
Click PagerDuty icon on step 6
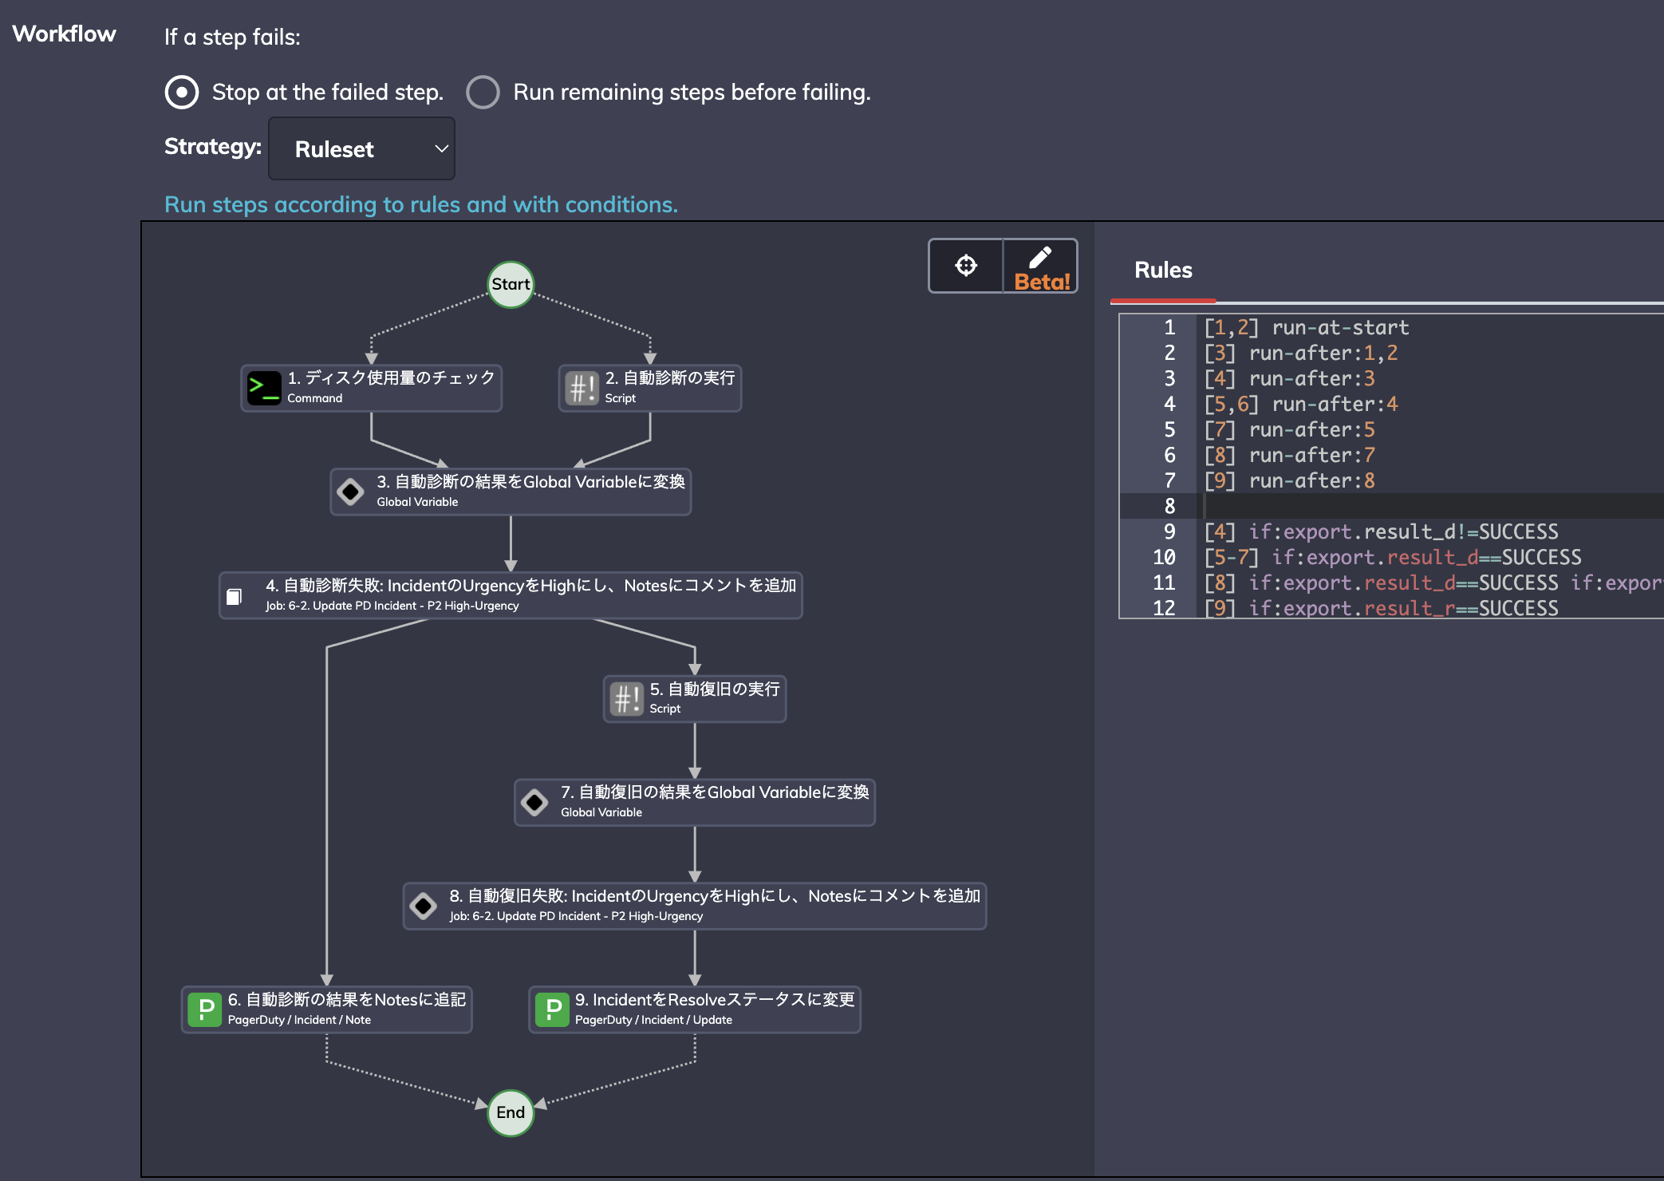point(205,1009)
